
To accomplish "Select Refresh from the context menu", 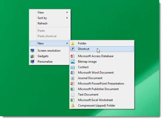I will tap(43, 23).
